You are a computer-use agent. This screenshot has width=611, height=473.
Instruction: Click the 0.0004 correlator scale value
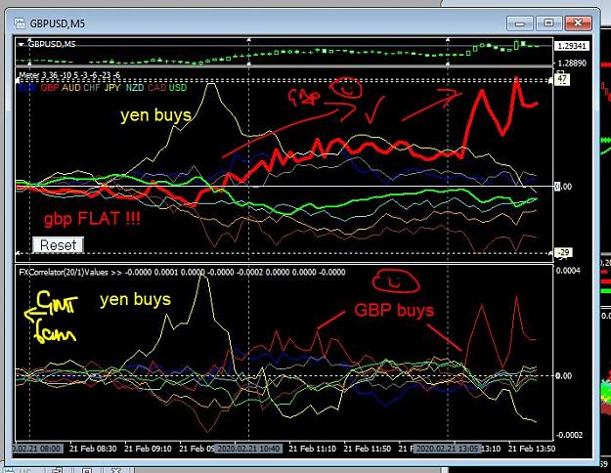(x=567, y=271)
